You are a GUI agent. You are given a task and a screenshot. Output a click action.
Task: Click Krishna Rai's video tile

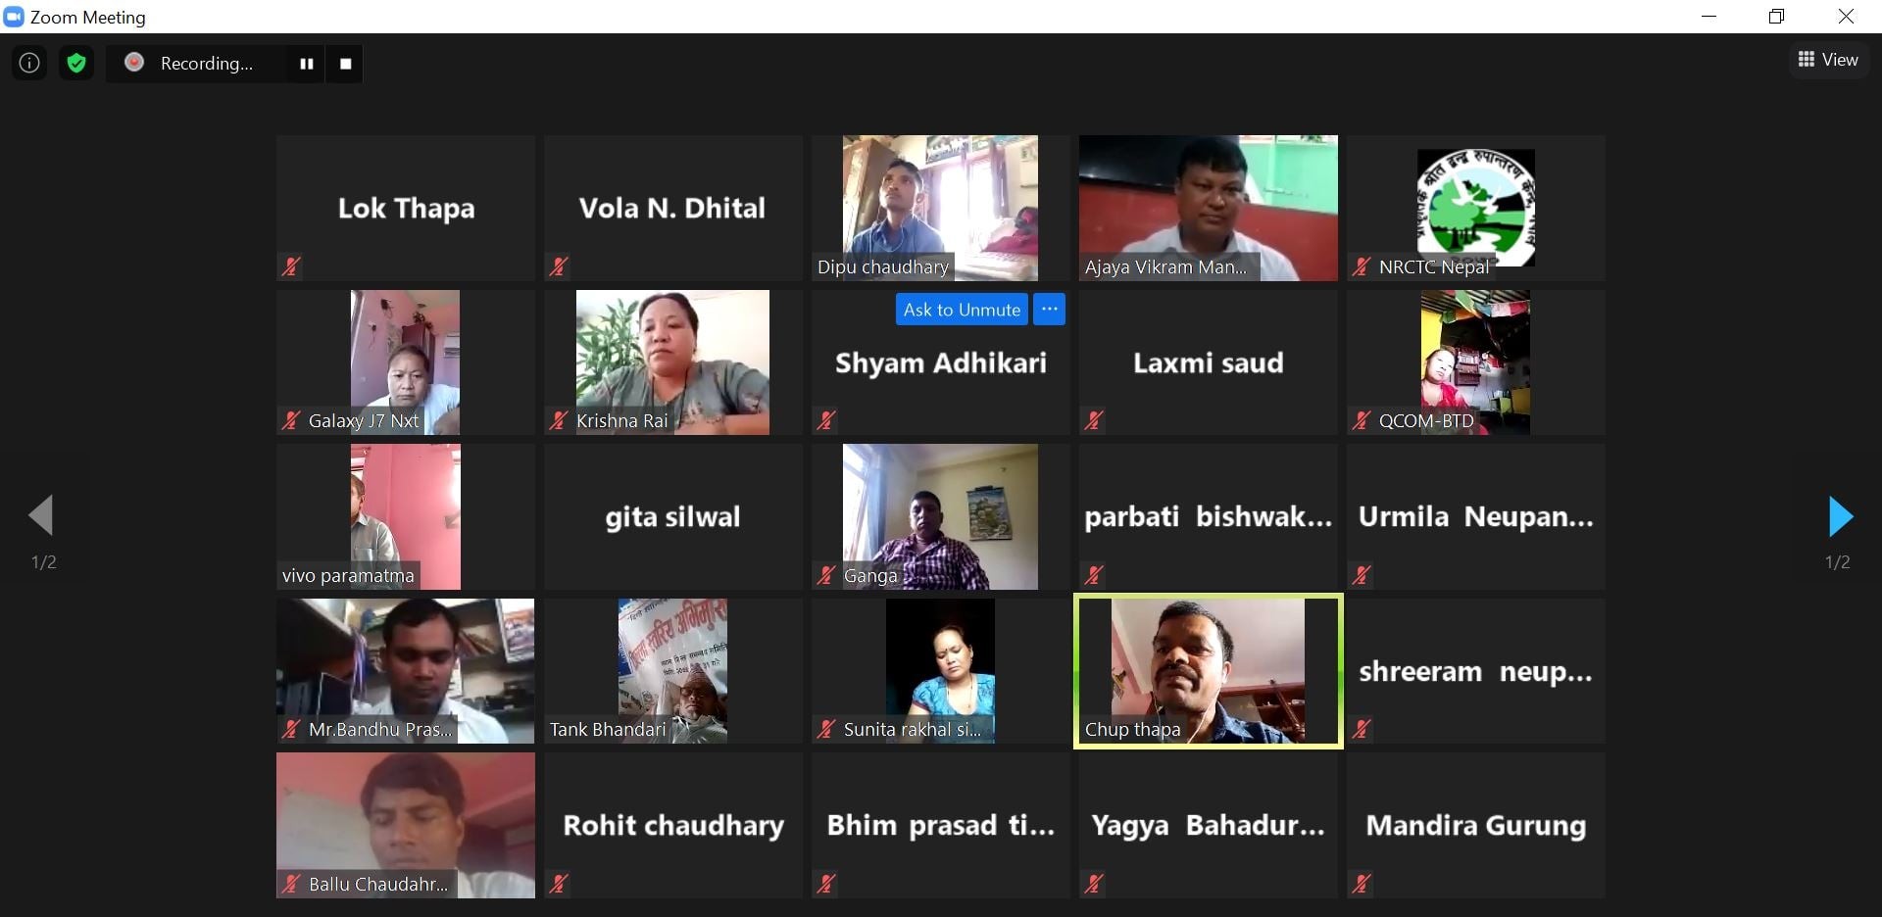673,362
